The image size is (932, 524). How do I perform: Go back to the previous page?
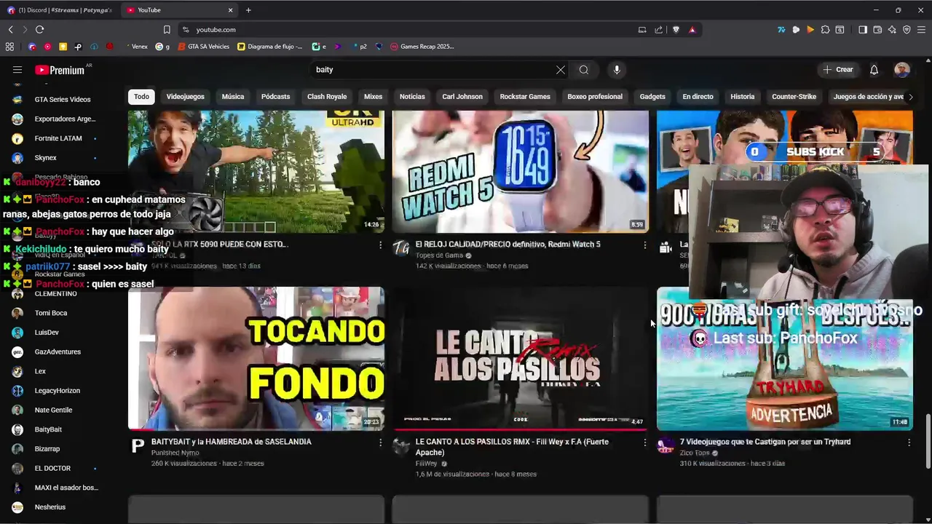10,30
